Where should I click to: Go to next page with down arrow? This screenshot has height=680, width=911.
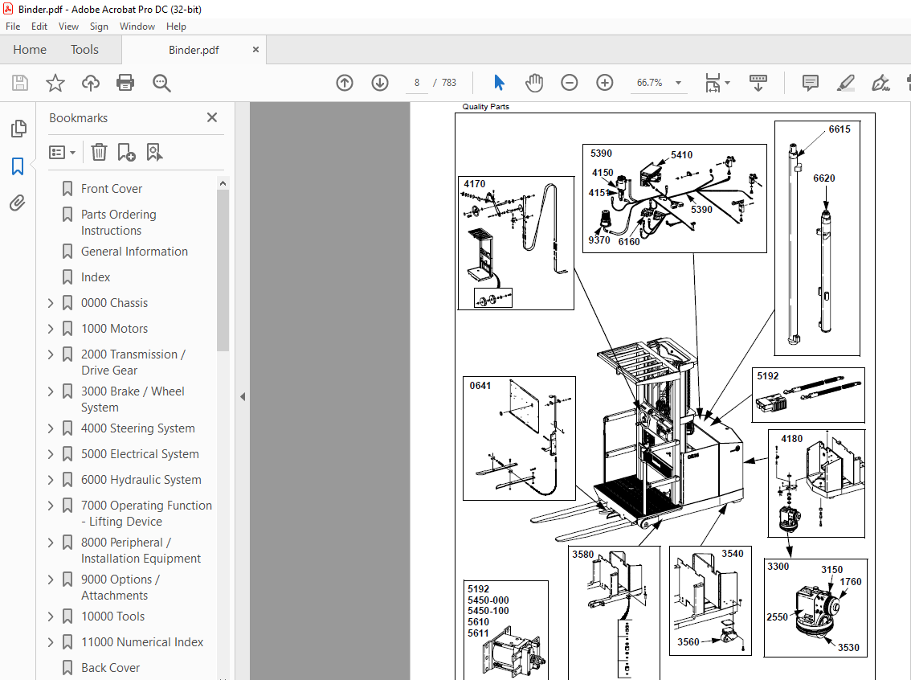coord(380,83)
